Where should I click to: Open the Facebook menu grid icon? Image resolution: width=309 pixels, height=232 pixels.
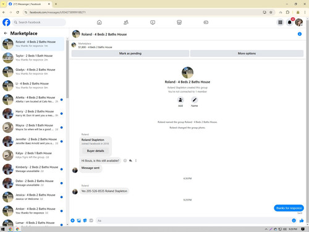(280, 22)
